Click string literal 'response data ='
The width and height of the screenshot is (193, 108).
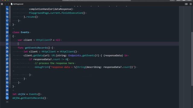click(62, 67)
